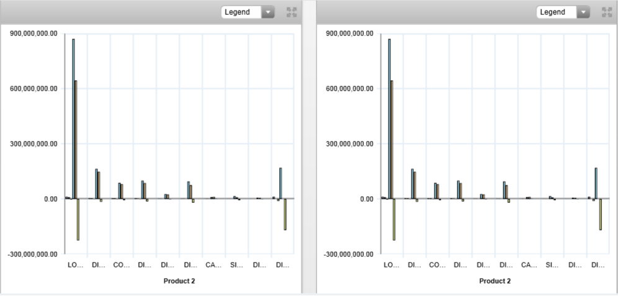Open the Legend dropdown in right chart panel

[x=564, y=12]
